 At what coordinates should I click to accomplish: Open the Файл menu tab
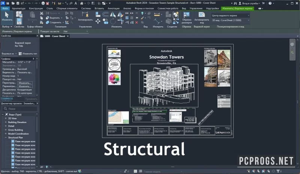(x=5, y=8)
